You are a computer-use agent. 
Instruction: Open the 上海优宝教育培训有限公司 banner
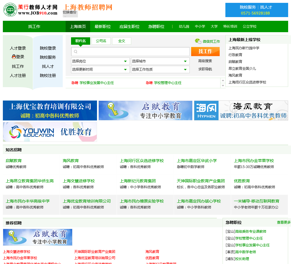click(50, 110)
